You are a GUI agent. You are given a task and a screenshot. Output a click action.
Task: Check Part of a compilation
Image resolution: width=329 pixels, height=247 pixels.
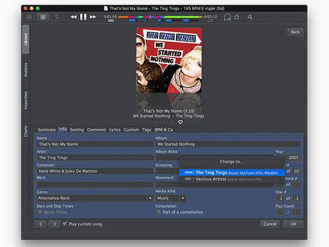[158, 212]
